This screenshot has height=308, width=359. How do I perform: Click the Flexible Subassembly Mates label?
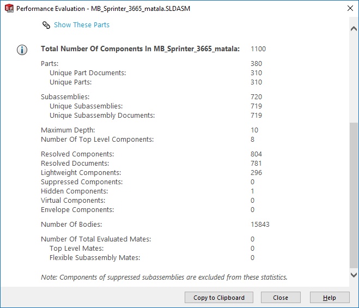point(95,258)
